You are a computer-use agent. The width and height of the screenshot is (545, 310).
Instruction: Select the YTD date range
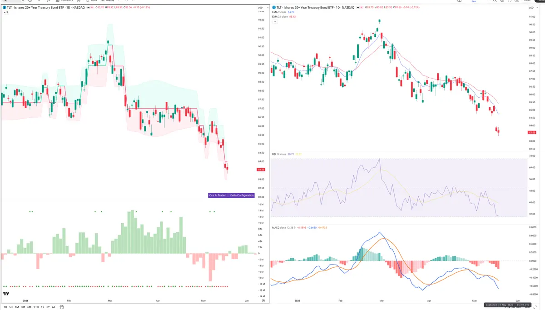(36, 307)
